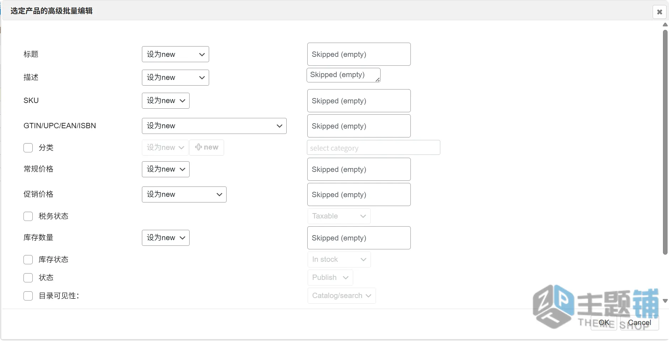Focus the 标题 value input field
Screen dimensions: 669x341
tap(359, 54)
